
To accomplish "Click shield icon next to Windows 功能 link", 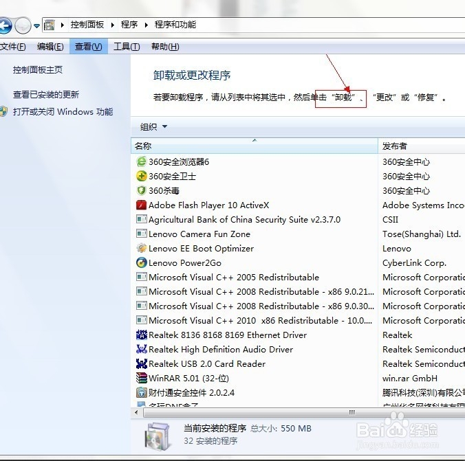I will coord(3,111).
